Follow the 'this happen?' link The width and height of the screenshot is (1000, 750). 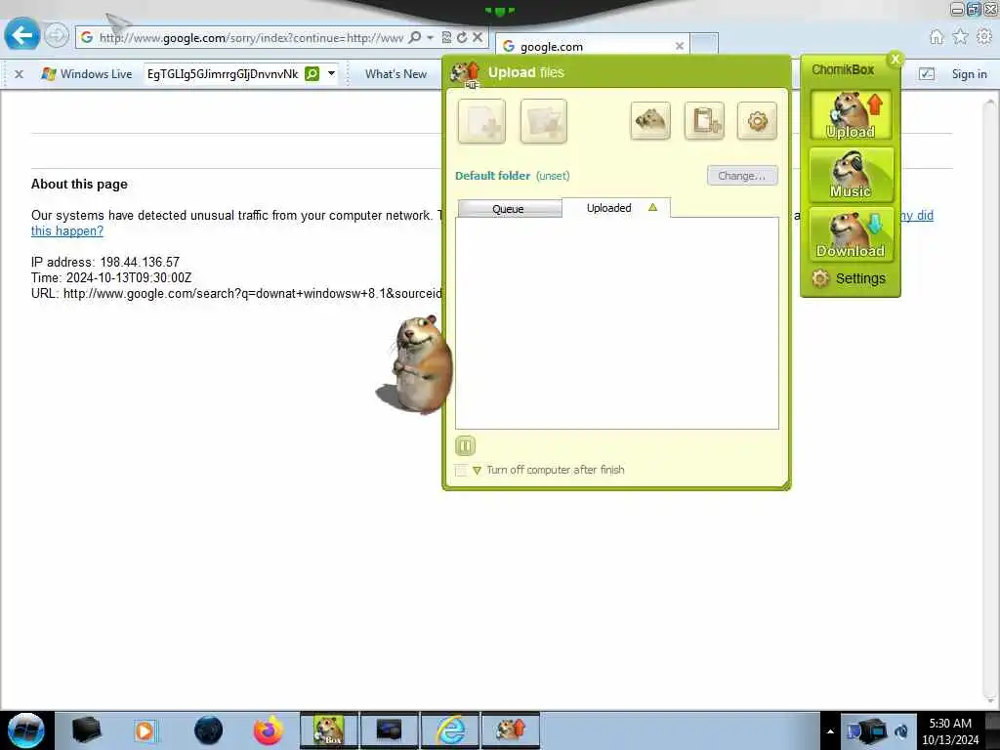(x=67, y=230)
